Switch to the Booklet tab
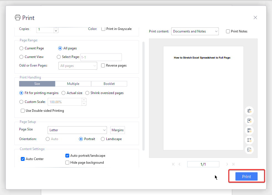Viewport: 272px width, 195px height. pos(109,83)
